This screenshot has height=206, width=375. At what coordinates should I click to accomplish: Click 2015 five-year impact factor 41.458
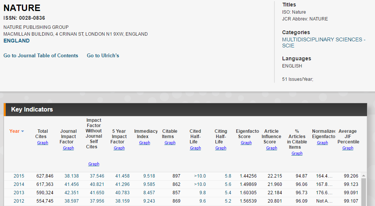pyautogui.click(x=122, y=176)
